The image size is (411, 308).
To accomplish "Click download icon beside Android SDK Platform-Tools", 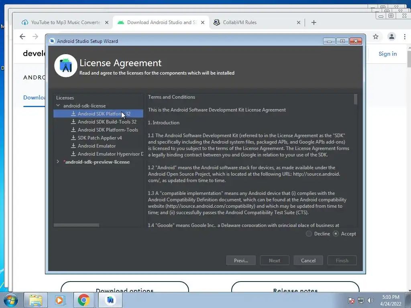I will coord(73,130).
